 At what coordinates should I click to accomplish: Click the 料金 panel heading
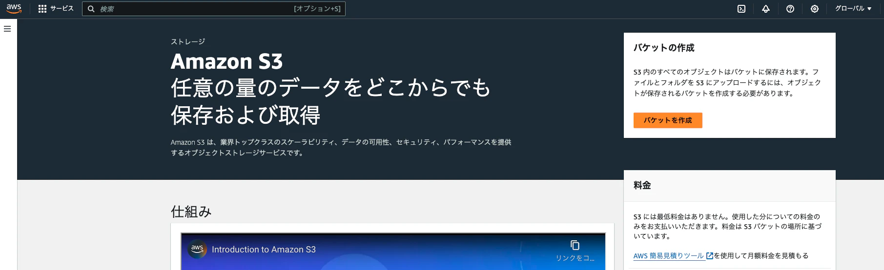642,185
